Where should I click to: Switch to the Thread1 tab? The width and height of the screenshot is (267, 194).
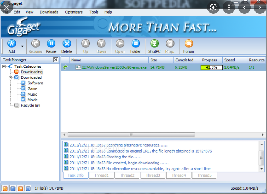point(101,175)
